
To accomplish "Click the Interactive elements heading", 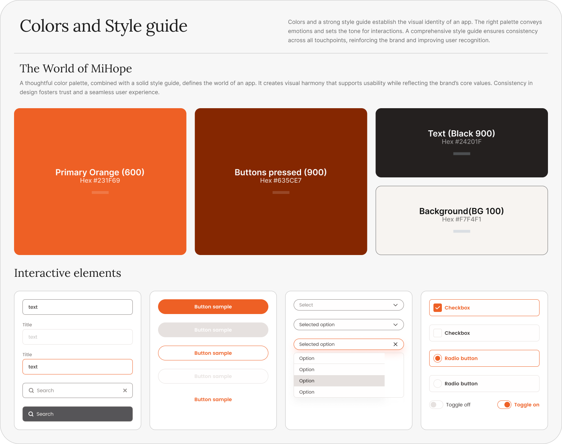I will click(x=67, y=273).
